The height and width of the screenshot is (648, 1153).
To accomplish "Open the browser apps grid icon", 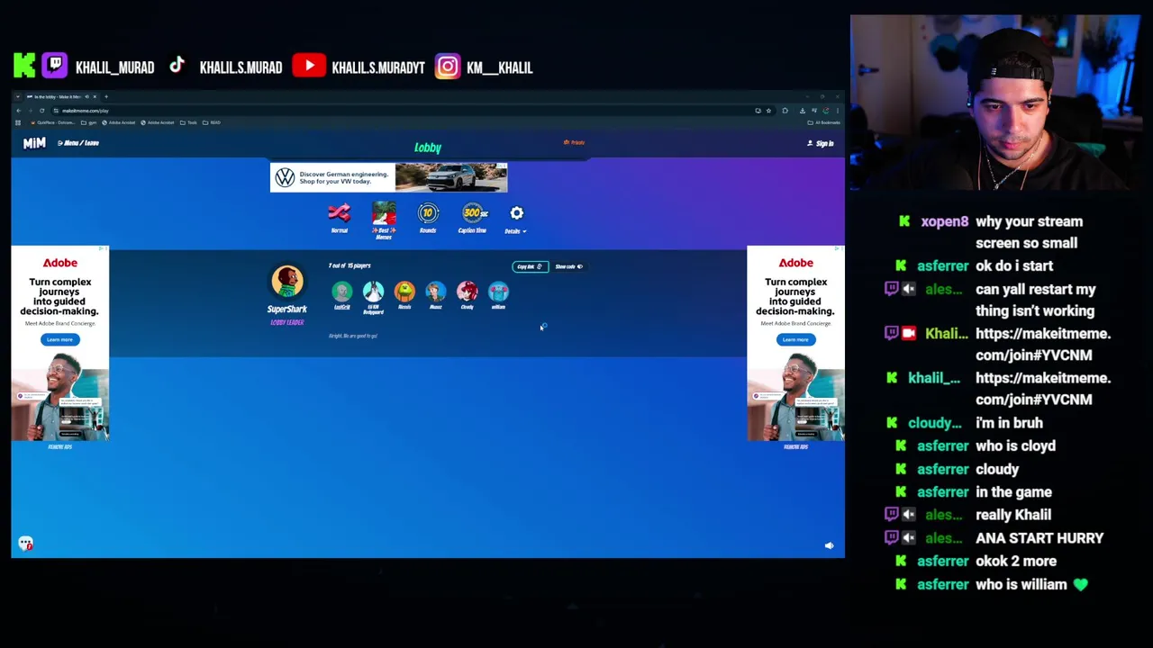I will (18, 122).
